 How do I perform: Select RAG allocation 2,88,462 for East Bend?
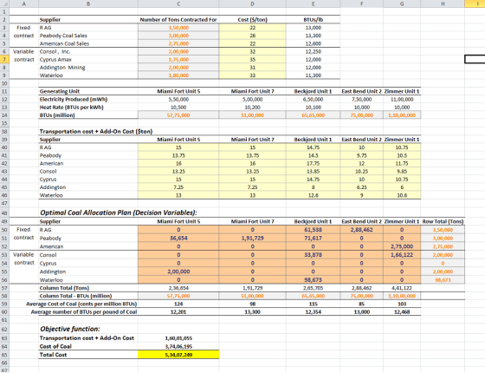pos(362,230)
